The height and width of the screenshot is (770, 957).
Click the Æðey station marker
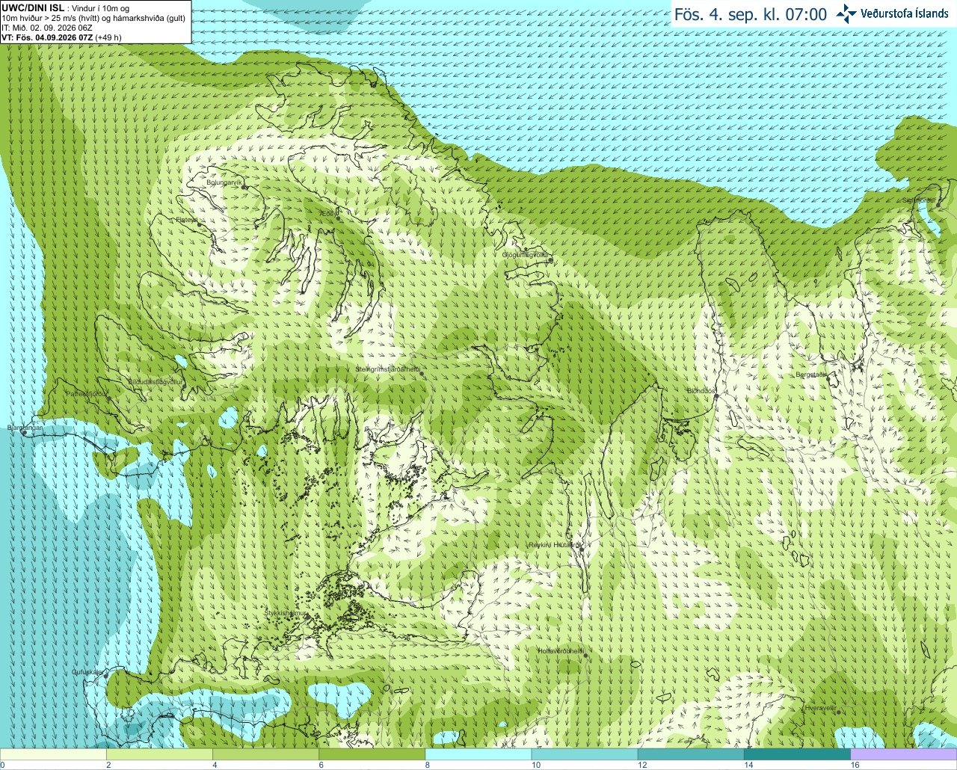coord(338,218)
